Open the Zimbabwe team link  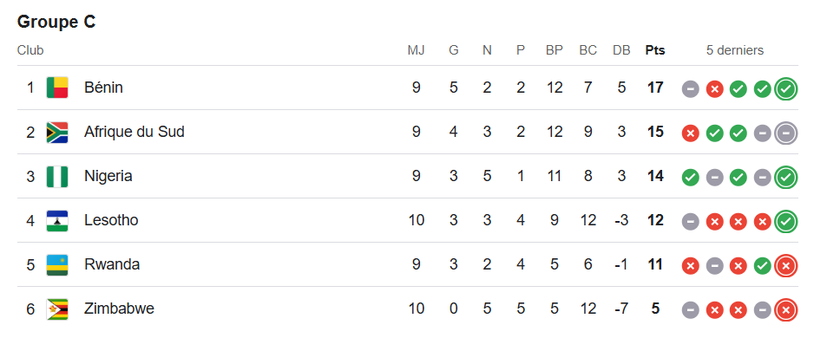click(x=119, y=309)
